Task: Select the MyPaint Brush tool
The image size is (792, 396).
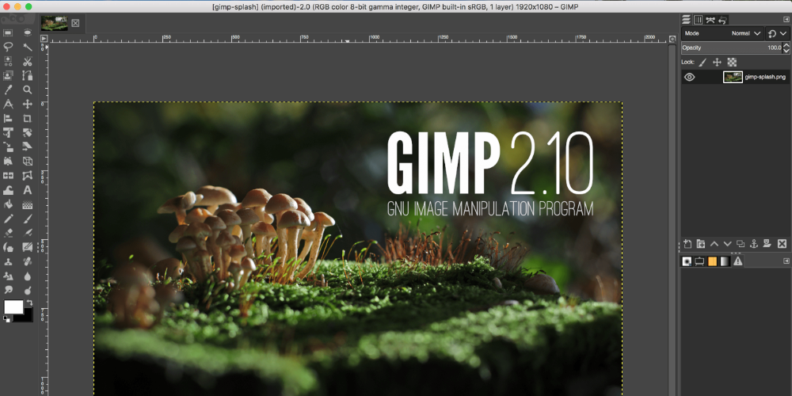Action: point(27,247)
